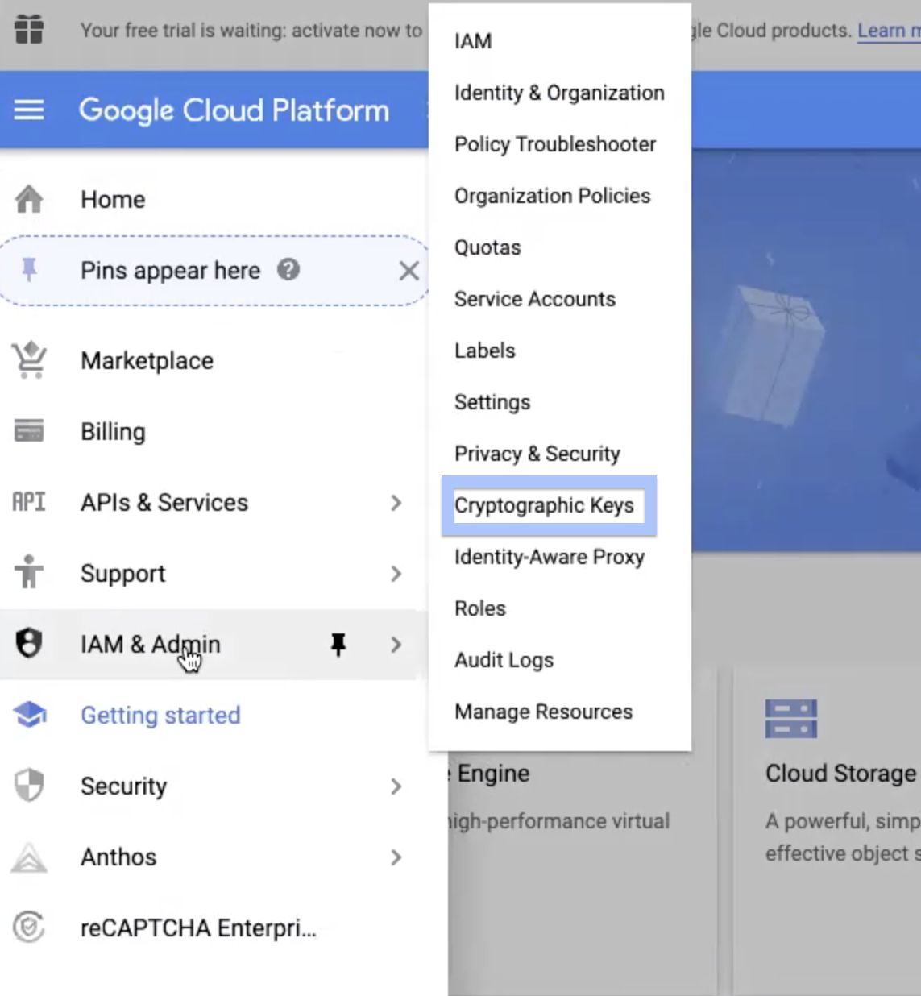
Task: Choose Audit Logs menu entry
Action: pos(504,660)
